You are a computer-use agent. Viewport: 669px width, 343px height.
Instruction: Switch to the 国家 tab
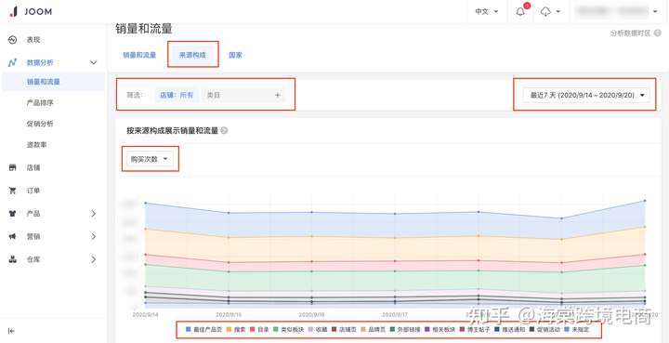(x=235, y=55)
